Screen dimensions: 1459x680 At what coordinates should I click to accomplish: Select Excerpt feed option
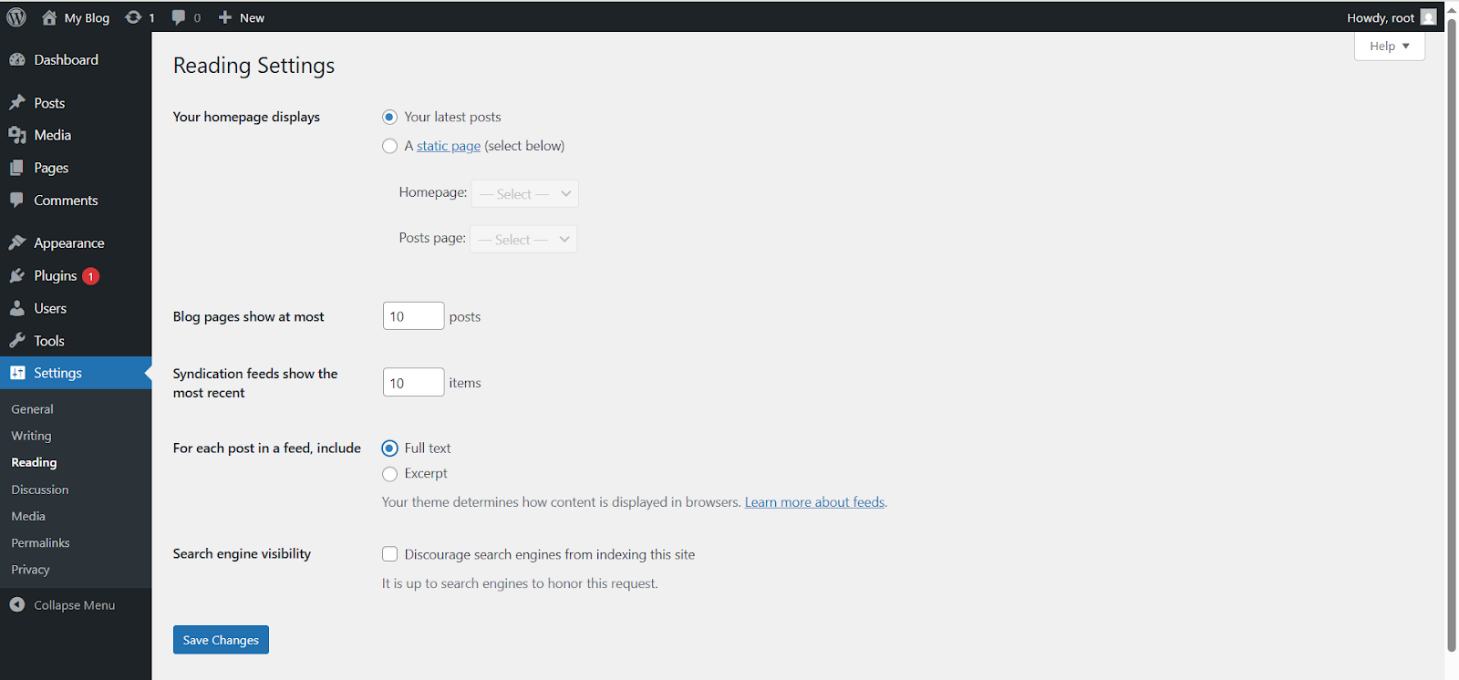click(389, 474)
